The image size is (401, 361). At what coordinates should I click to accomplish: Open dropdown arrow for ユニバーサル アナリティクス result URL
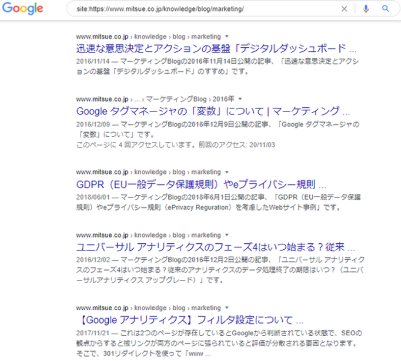[x=227, y=235]
